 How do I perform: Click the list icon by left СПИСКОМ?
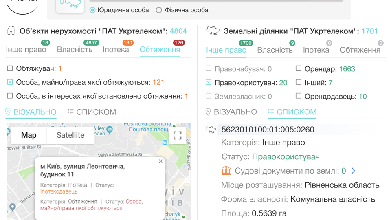tap(71, 112)
